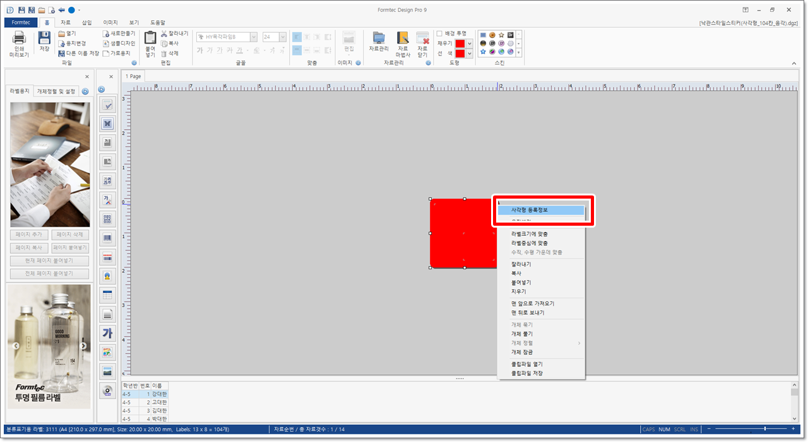
Task: Click 복사 copy in ribbon
Action: click(170, 44)
